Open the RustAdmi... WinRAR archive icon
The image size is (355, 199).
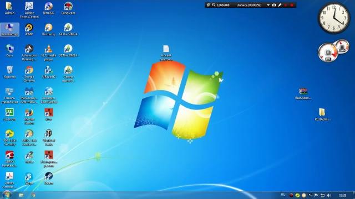tap(303, 93)
